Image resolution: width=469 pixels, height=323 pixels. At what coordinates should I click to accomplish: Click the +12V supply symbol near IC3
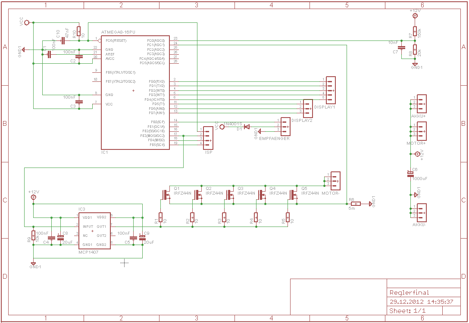tap(34, 197)
